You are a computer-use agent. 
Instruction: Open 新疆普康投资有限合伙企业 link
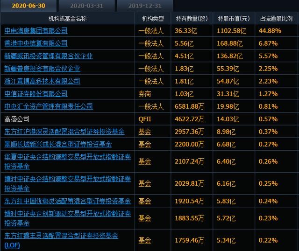[x=43, y=69]
